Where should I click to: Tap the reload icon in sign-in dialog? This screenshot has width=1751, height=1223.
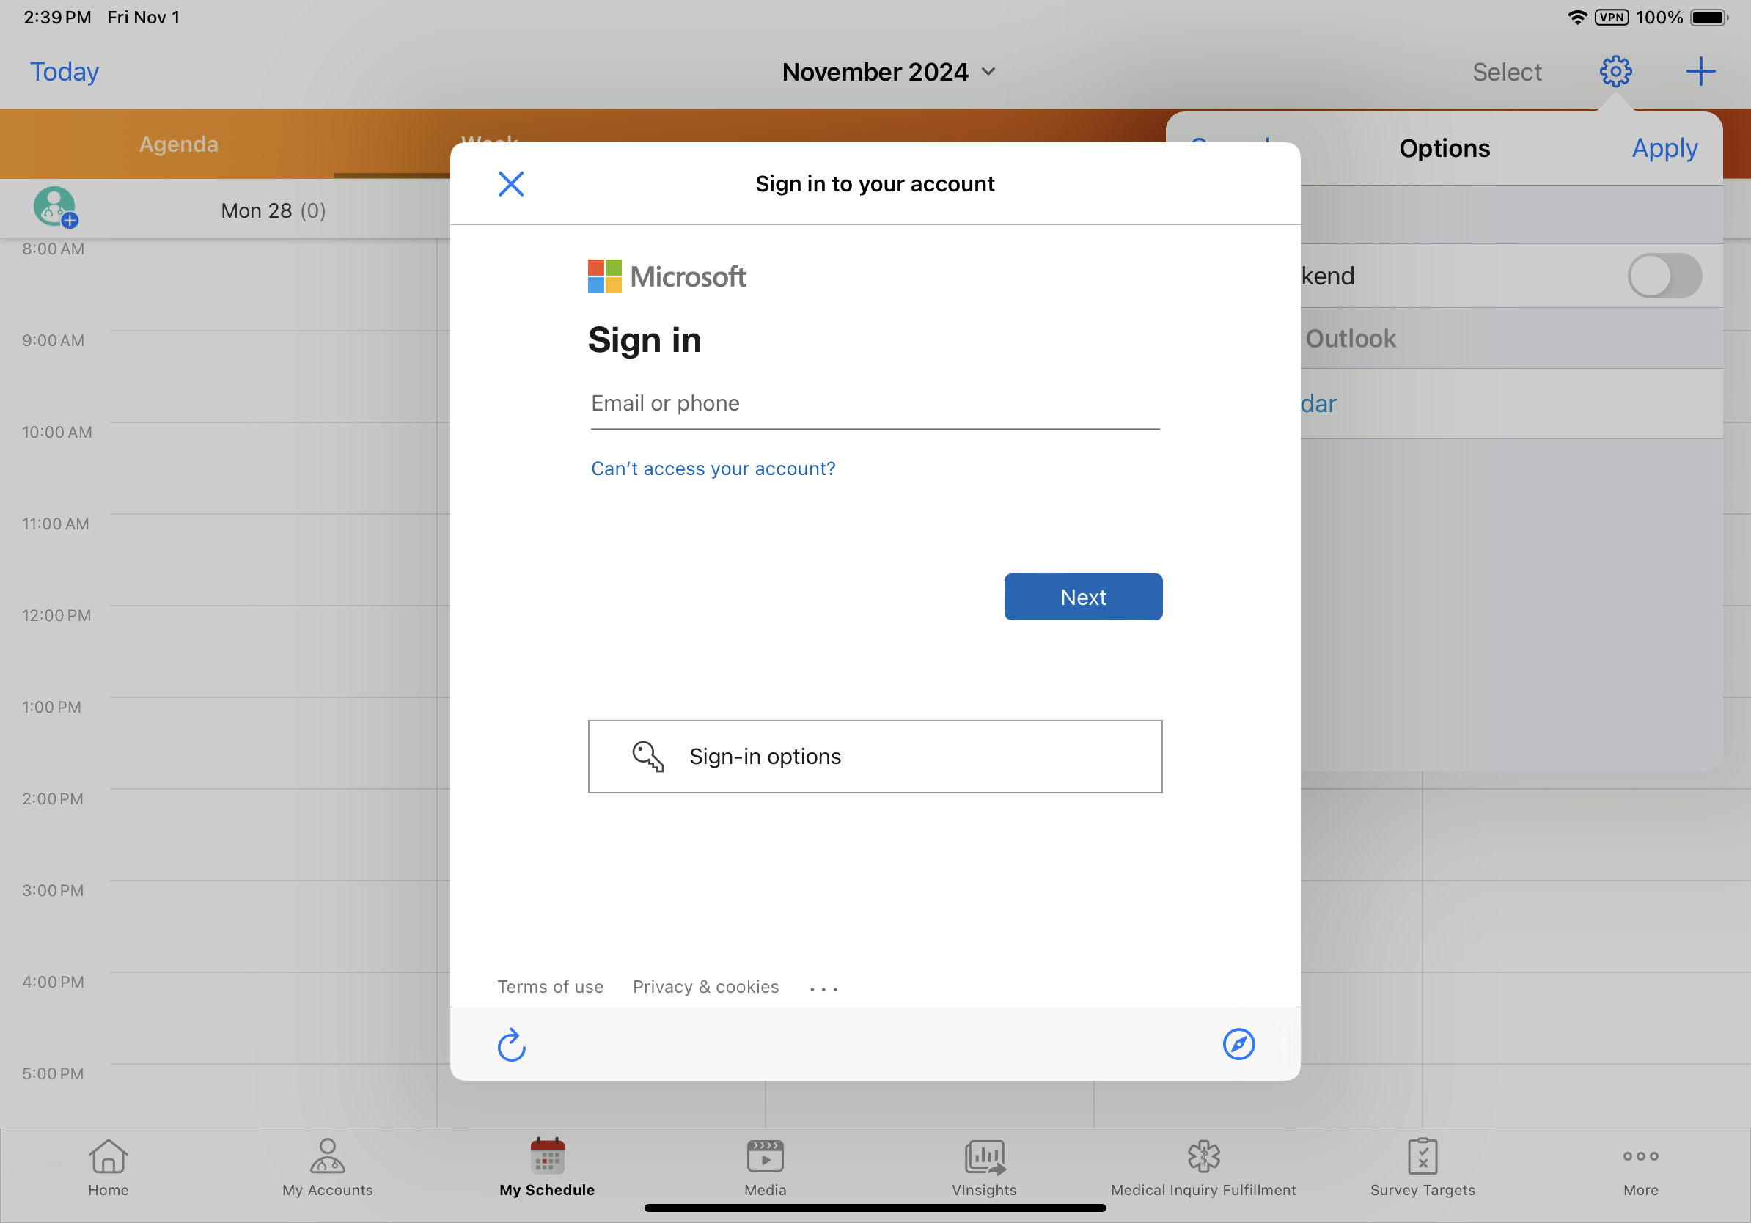[511, 1045]
